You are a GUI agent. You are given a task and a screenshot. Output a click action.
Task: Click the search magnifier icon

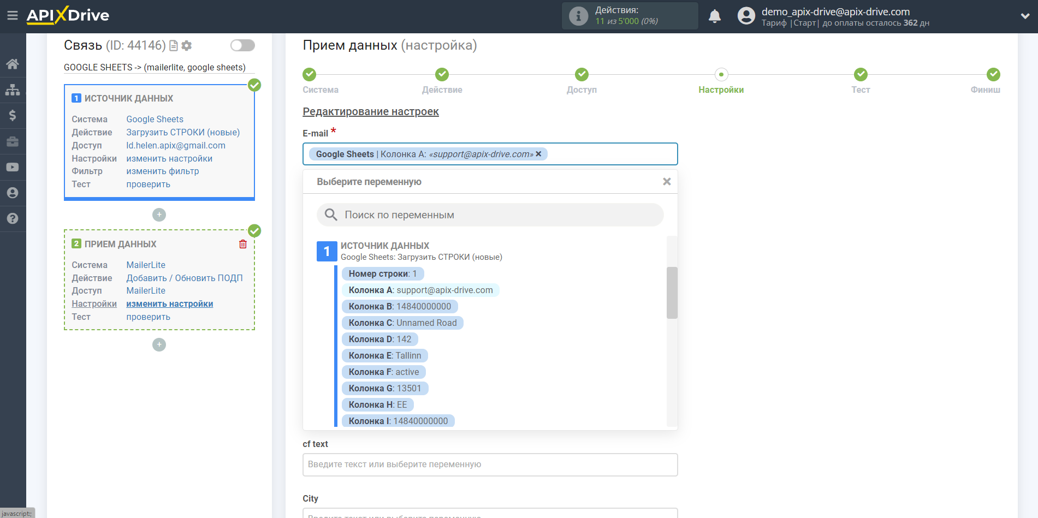pos(331,215)
